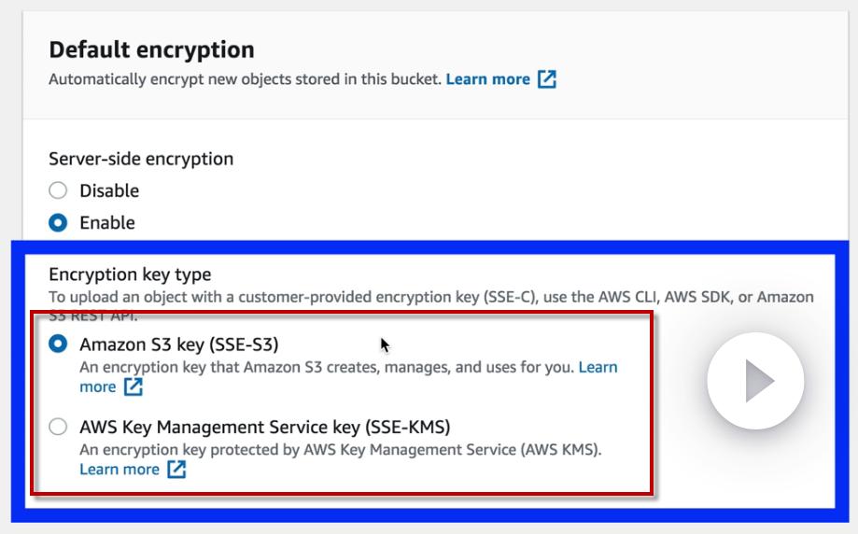The height and width of the screenshot is (534, 858).
Task: Follow the Learn link in SSE-S3 description
Action: point(598,367)
